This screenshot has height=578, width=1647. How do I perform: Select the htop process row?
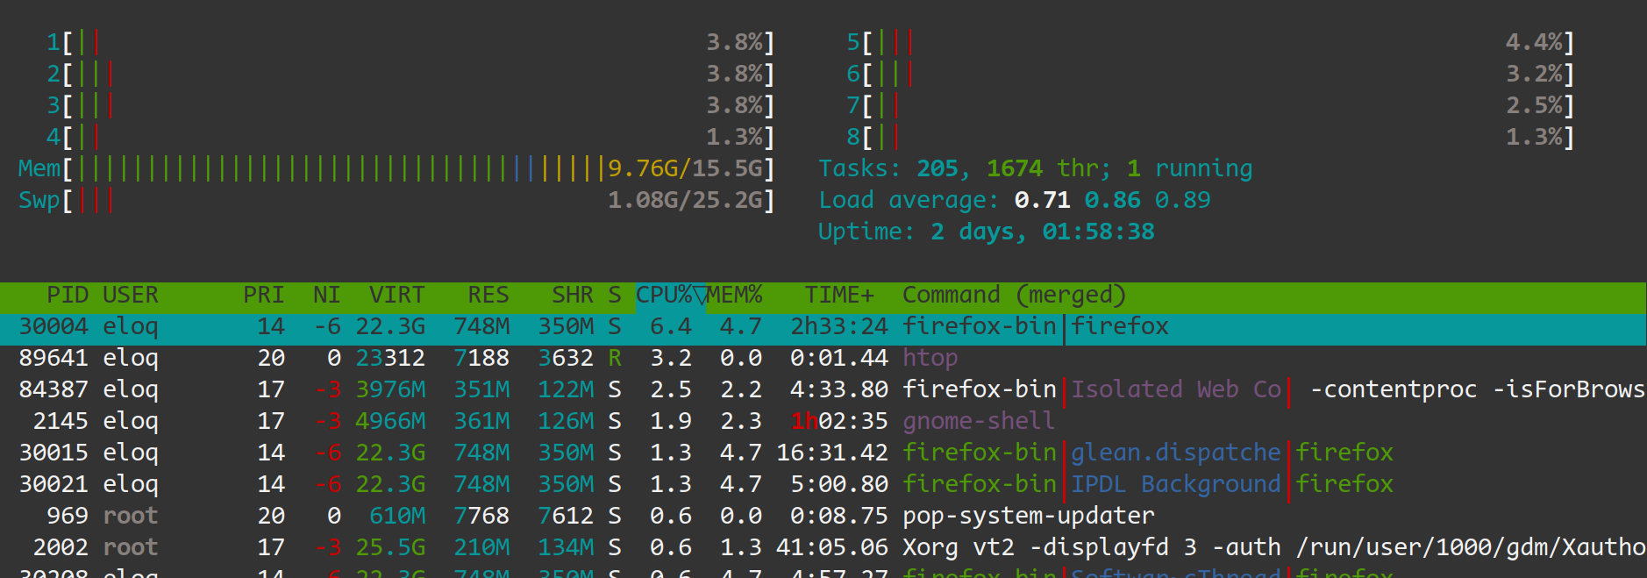pos(930,359)
